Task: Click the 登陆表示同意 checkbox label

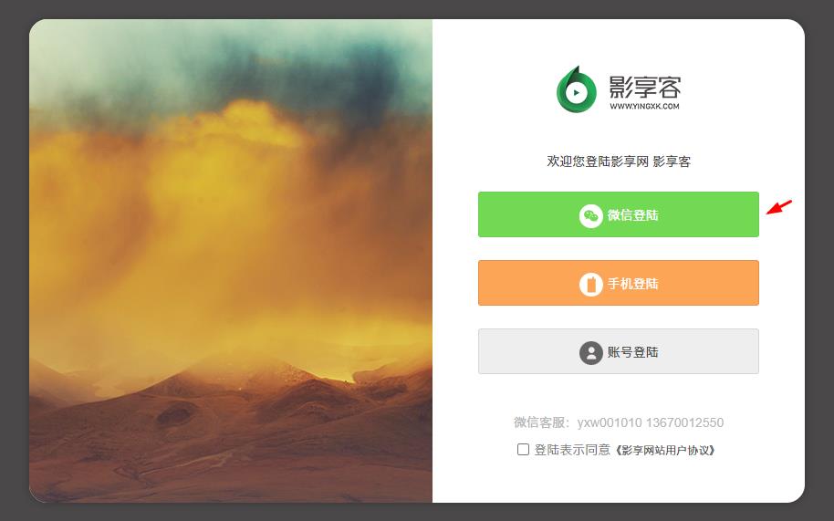Action: click(572, 451)
